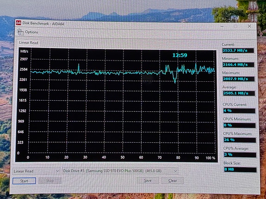Click the 12:59 elapsed timer in graph
Viewport: 266px width, 199px height.
point(180,55)
